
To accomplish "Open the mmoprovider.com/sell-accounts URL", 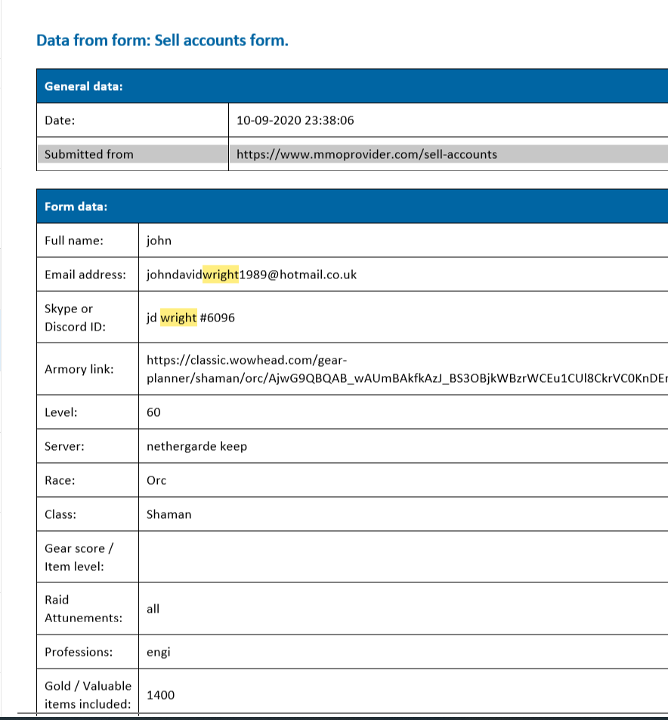I will click(366, 154).
